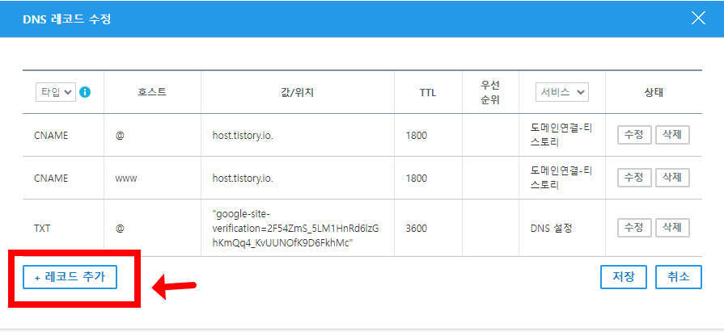Click host.tistory.io. value in the www row
The height and width of the screenshot is (332, 724).
coord(243,178)
